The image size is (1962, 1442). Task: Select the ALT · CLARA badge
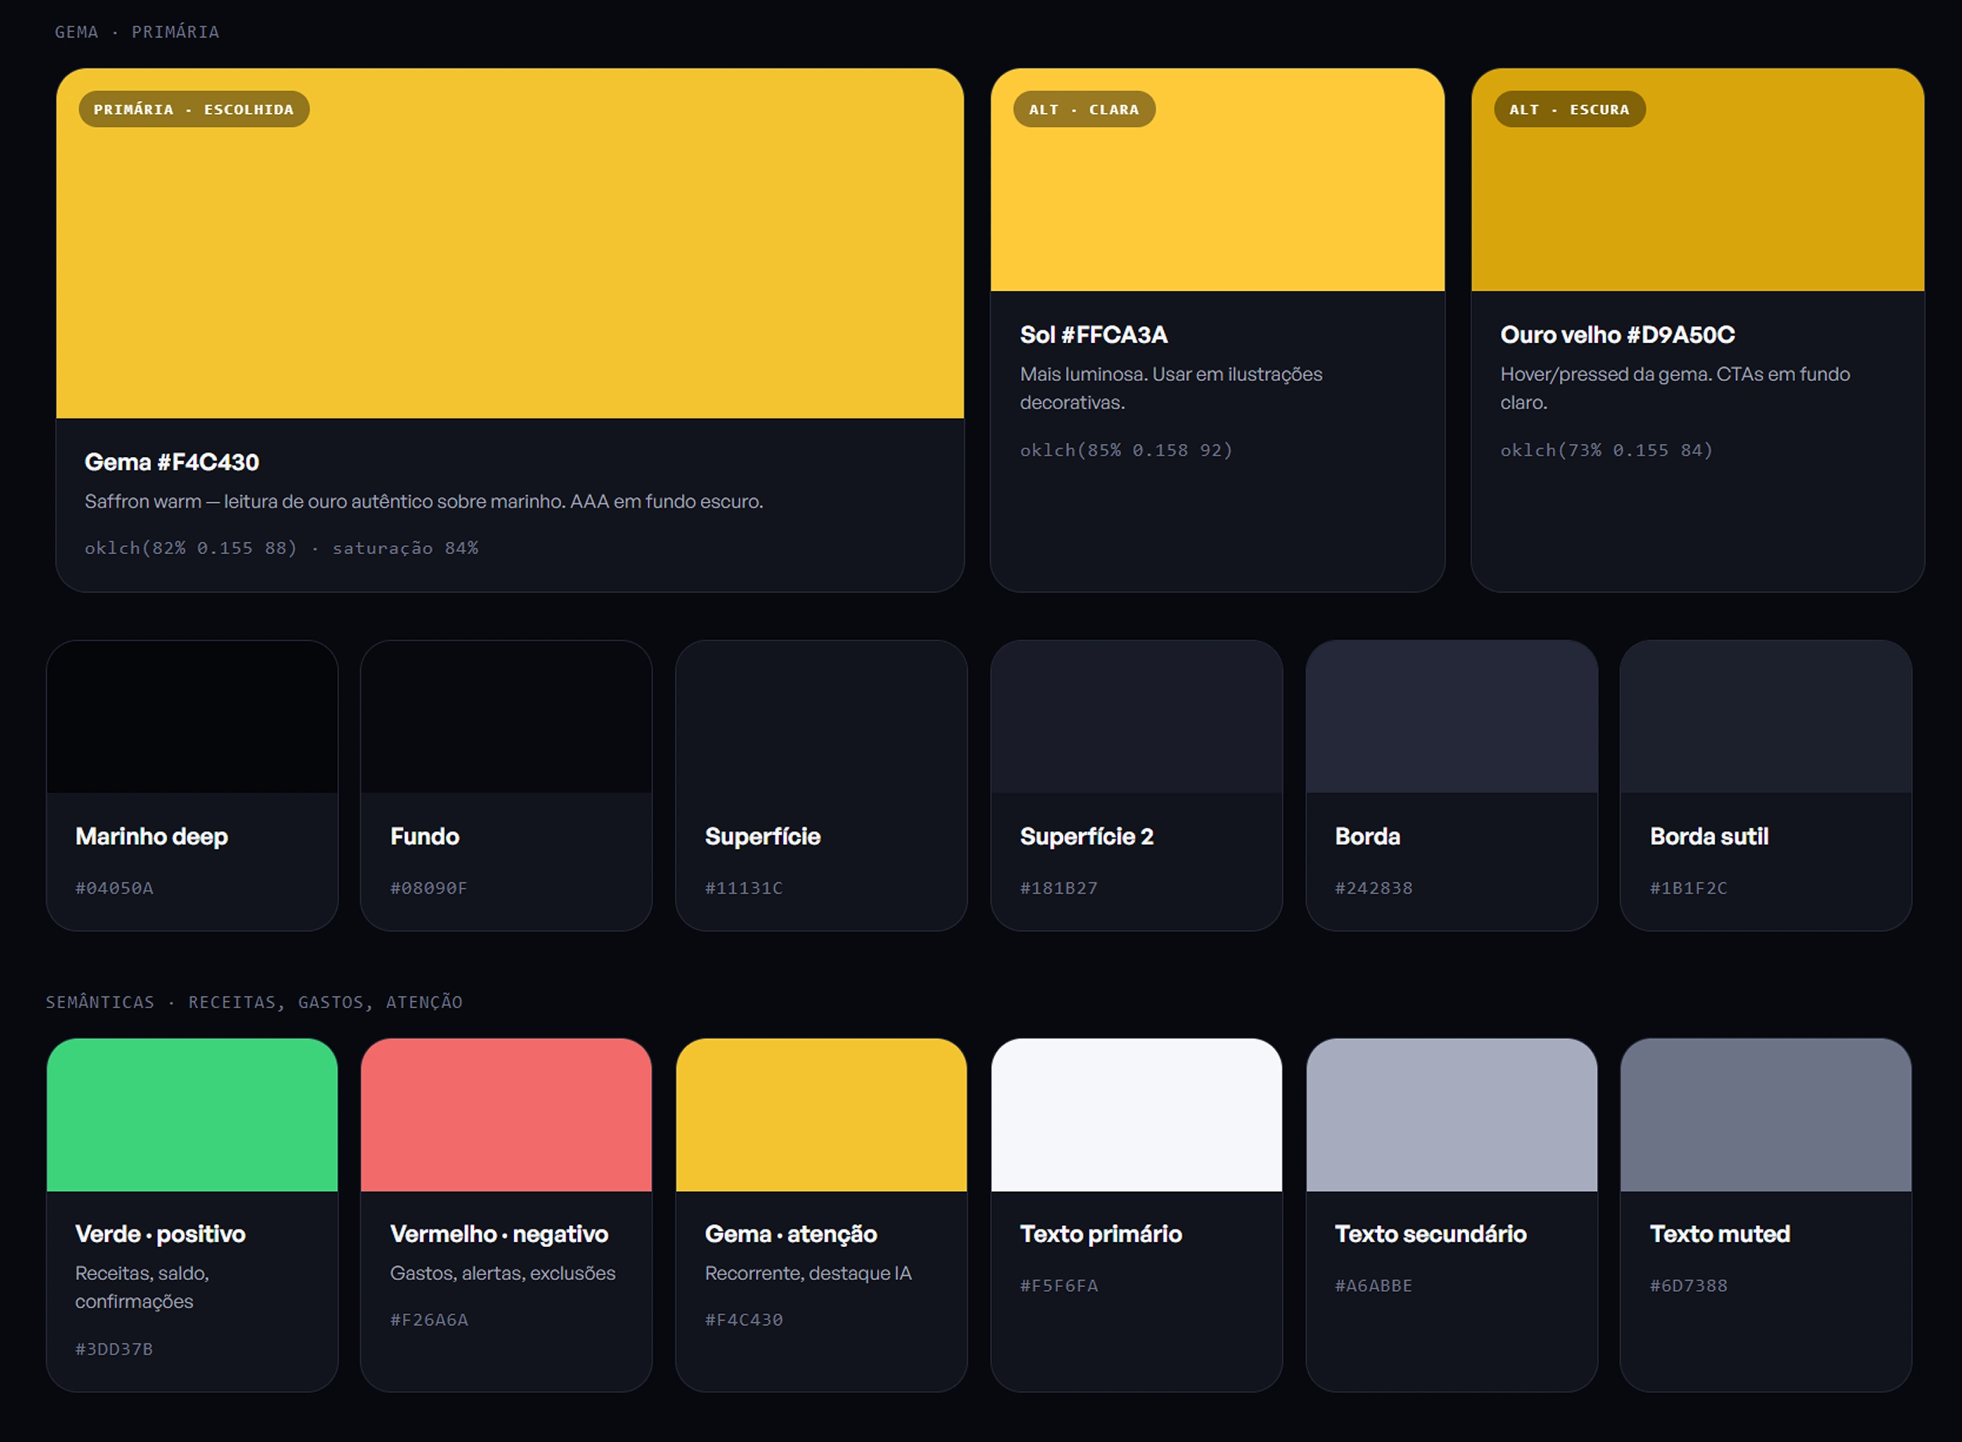pyautogui.click(x=1084, y=109)
